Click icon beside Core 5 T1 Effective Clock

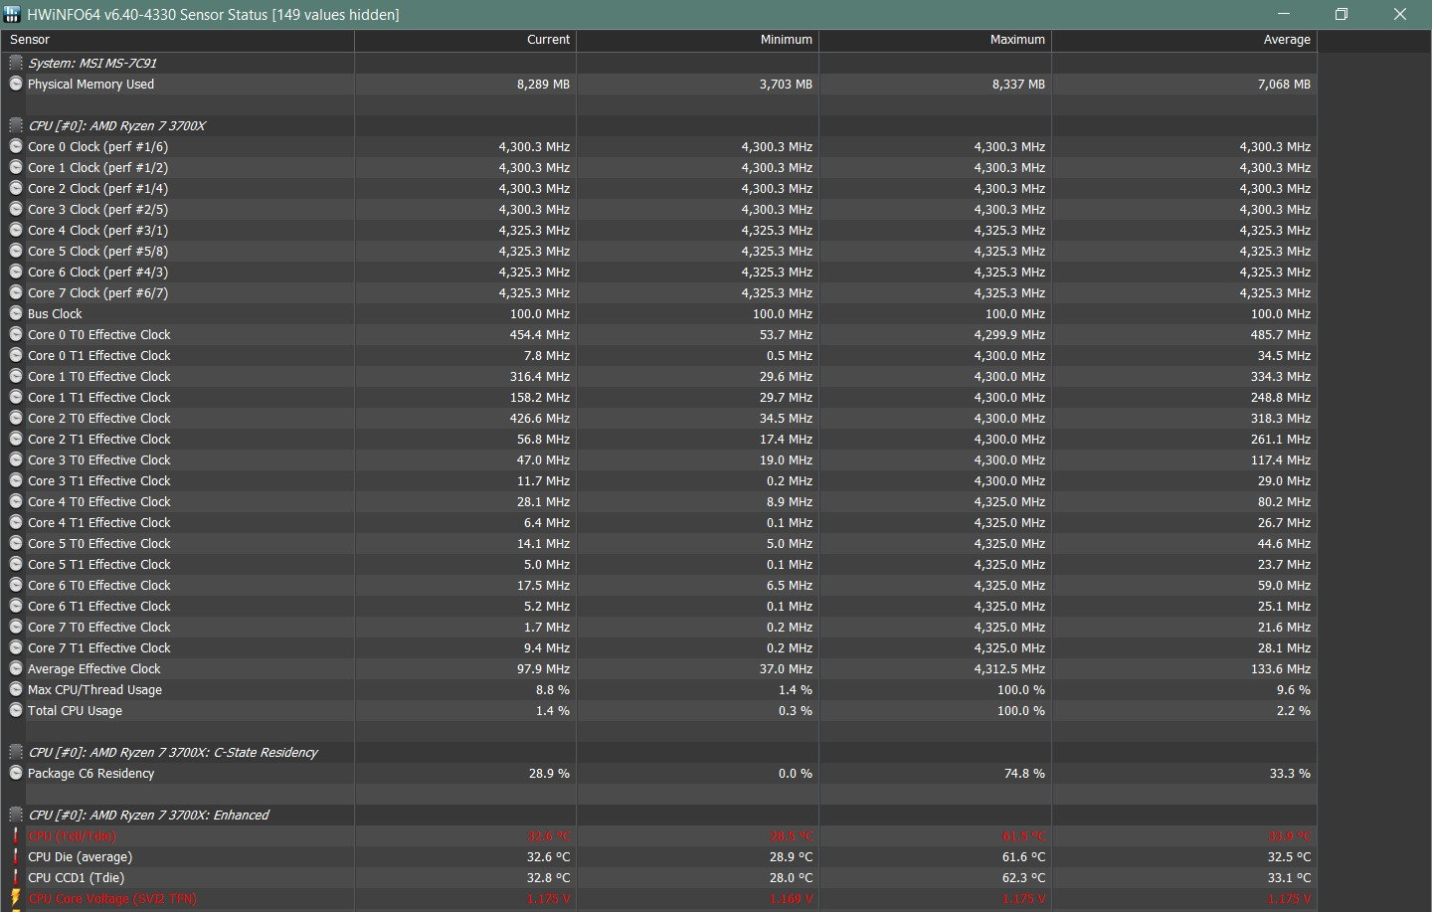[x=15, y=564]
